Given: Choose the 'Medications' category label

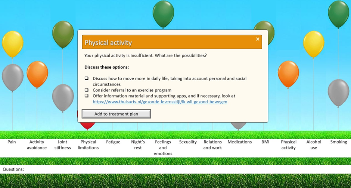Looking at the screenshot, I should tap(239, 142).
